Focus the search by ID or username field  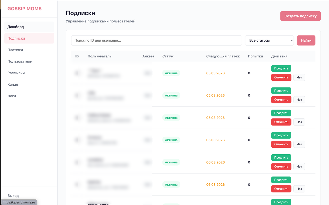(156, 40)
